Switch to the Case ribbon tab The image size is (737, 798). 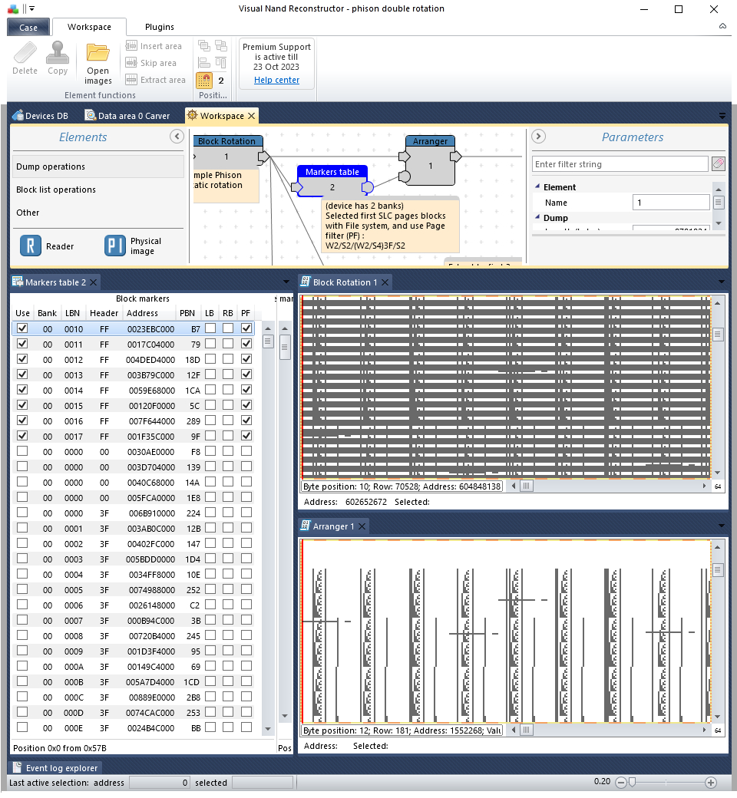coord(28,28)
